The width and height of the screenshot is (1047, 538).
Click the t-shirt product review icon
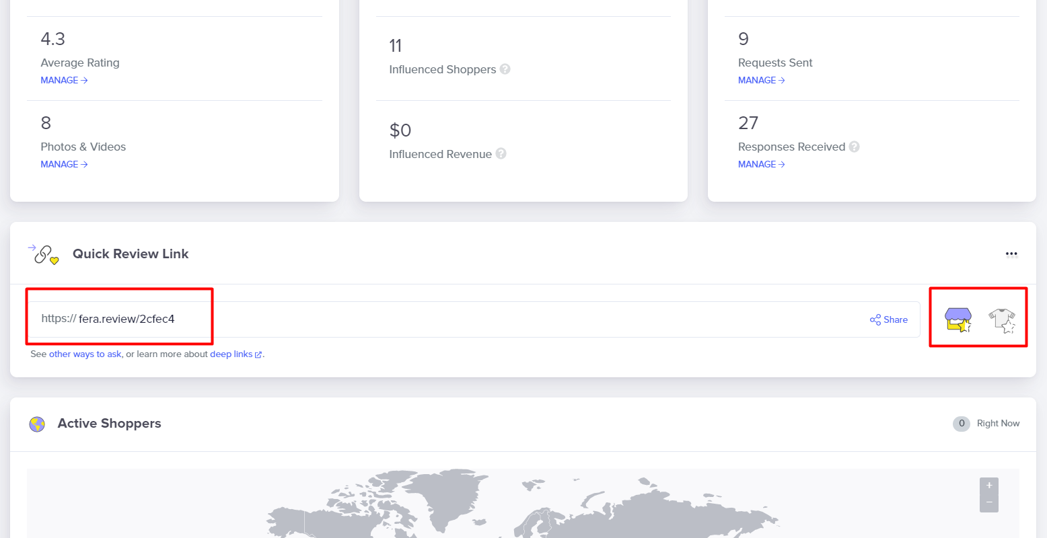coord(1002,319)
